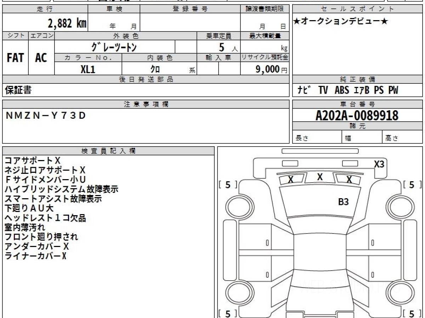
Task: Click the inspector note ライナーカバーX
Action: 35,256
